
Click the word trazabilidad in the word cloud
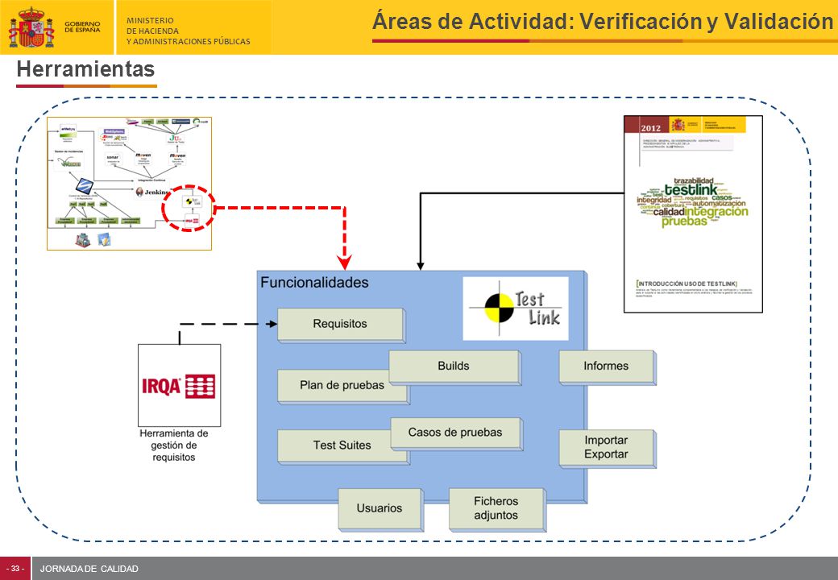(x=693, y=181)
